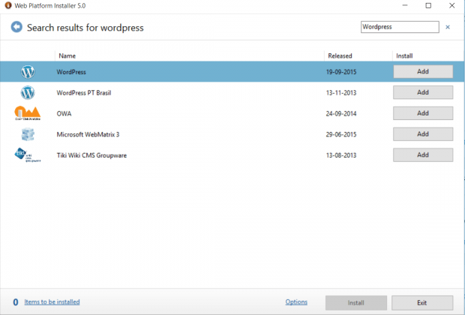
Task: Click release date 13-08-2013
Action: tap(341, 155)
